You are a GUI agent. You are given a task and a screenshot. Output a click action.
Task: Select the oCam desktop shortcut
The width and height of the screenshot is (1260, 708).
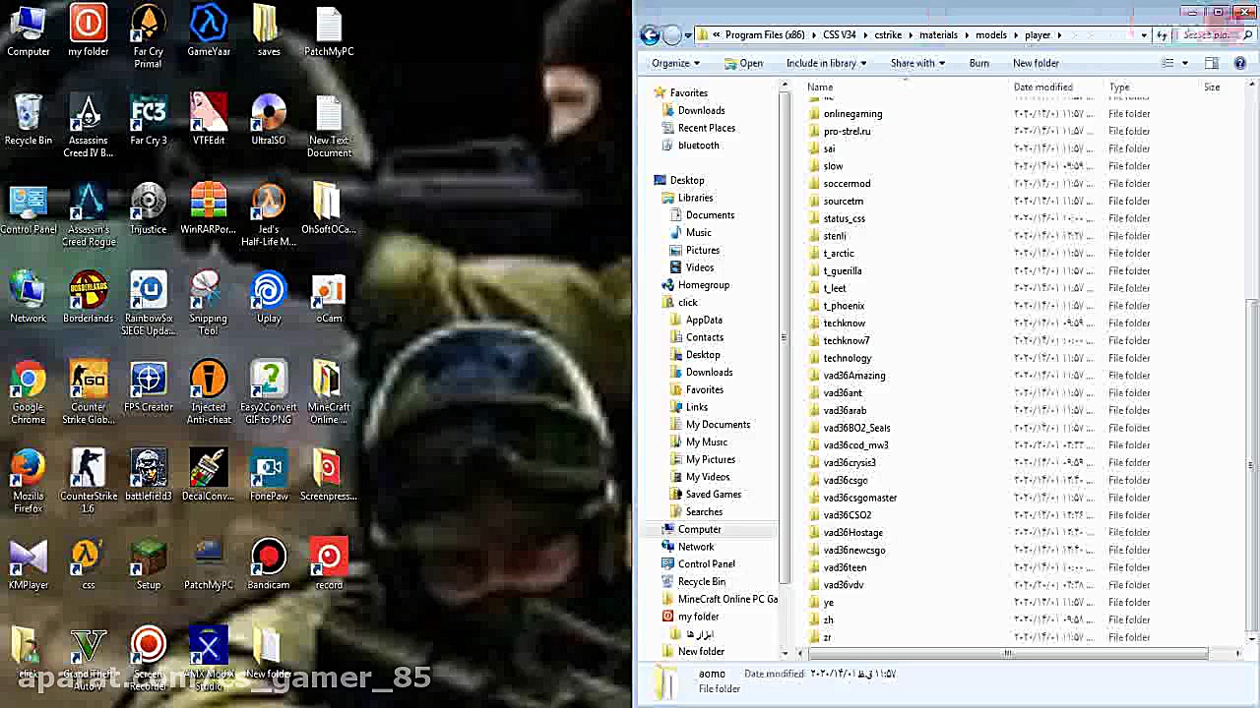pyautogui.click(x=329, y=298)
